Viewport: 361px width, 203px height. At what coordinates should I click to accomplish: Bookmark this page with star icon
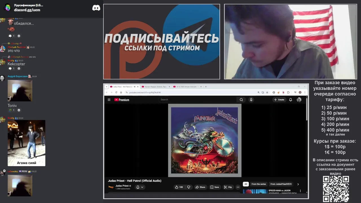coord(267,92)
